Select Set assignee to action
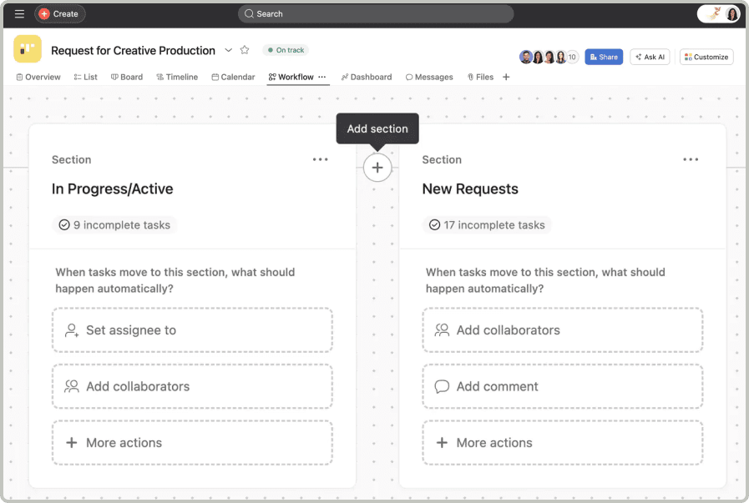The height and width of the screenshot is (503, 749). coord(192,330)
